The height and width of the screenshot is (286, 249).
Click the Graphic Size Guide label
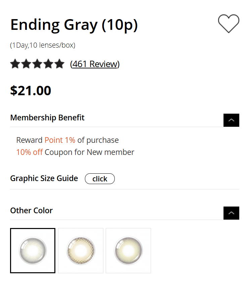[44, 178]
